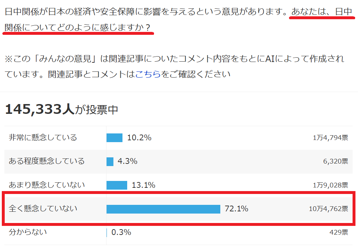
Task: Click the blue bar beside 13.1%
Action: 117,185
